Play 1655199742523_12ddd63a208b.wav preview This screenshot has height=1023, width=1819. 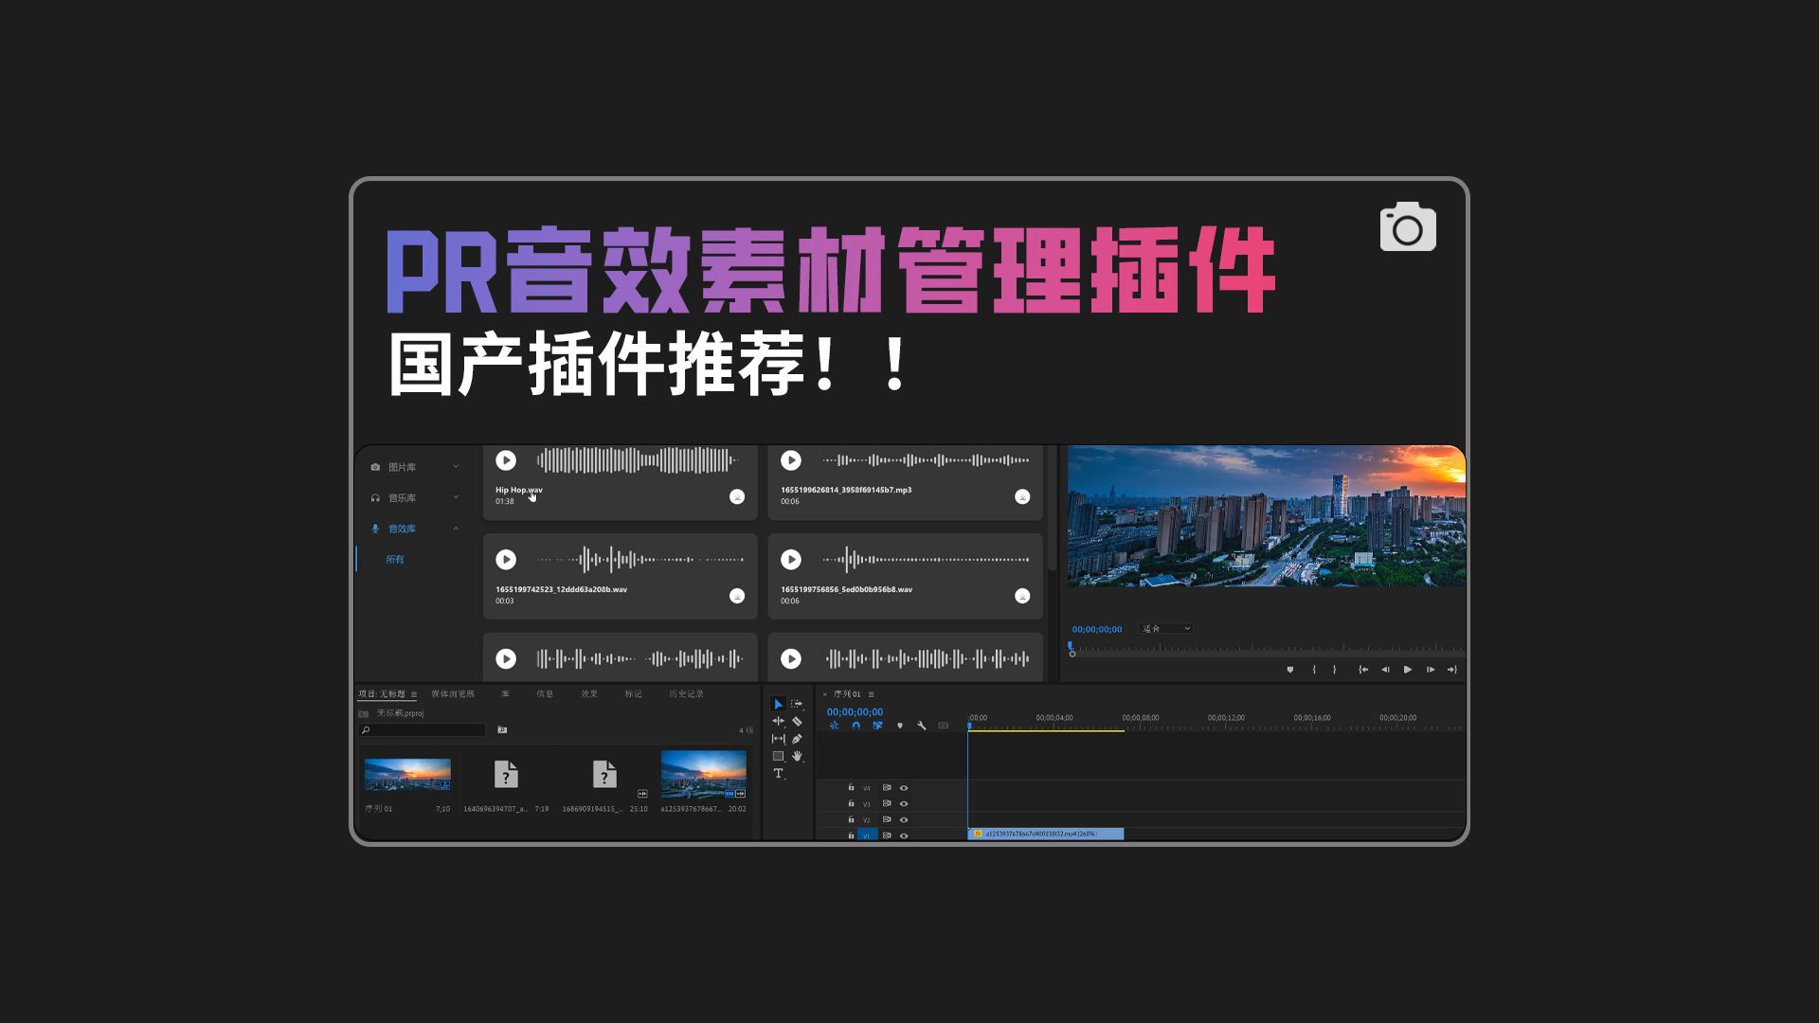(506, 560)
